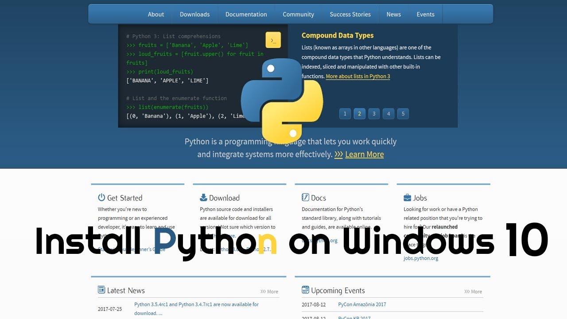This screenshot has height=319, width=567.
Task: Show slide 4 of the code examples
Action: click(388, 114)
